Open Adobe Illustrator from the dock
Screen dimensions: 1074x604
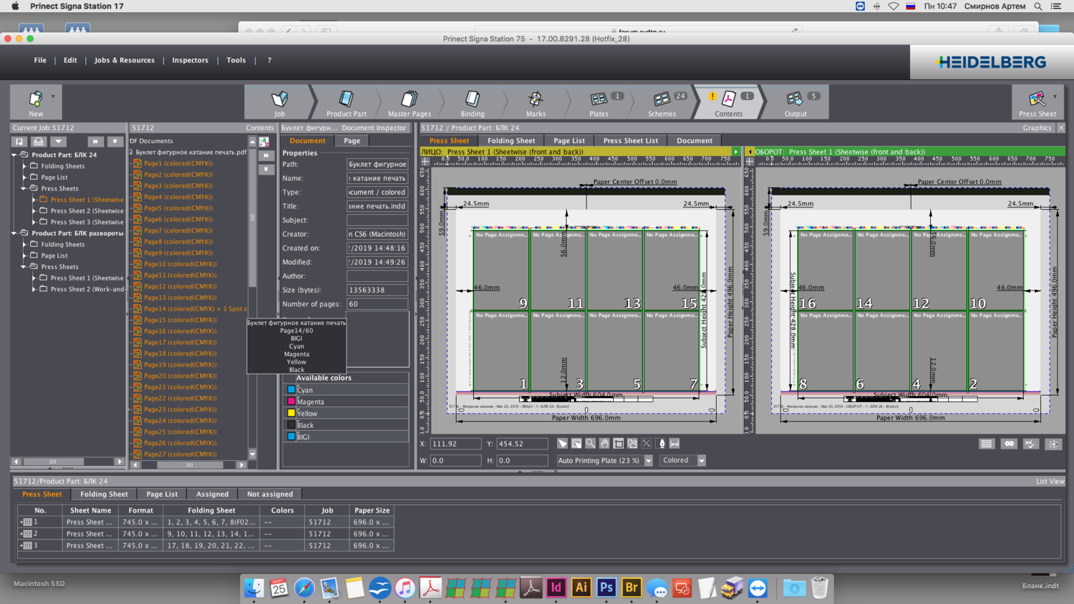[x=581, y=588]
